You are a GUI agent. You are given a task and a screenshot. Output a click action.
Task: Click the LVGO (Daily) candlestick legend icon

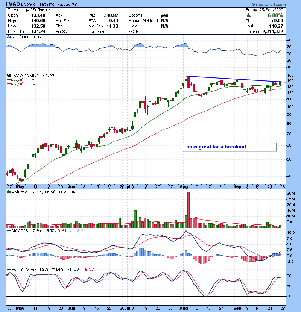tap(9, 76)
